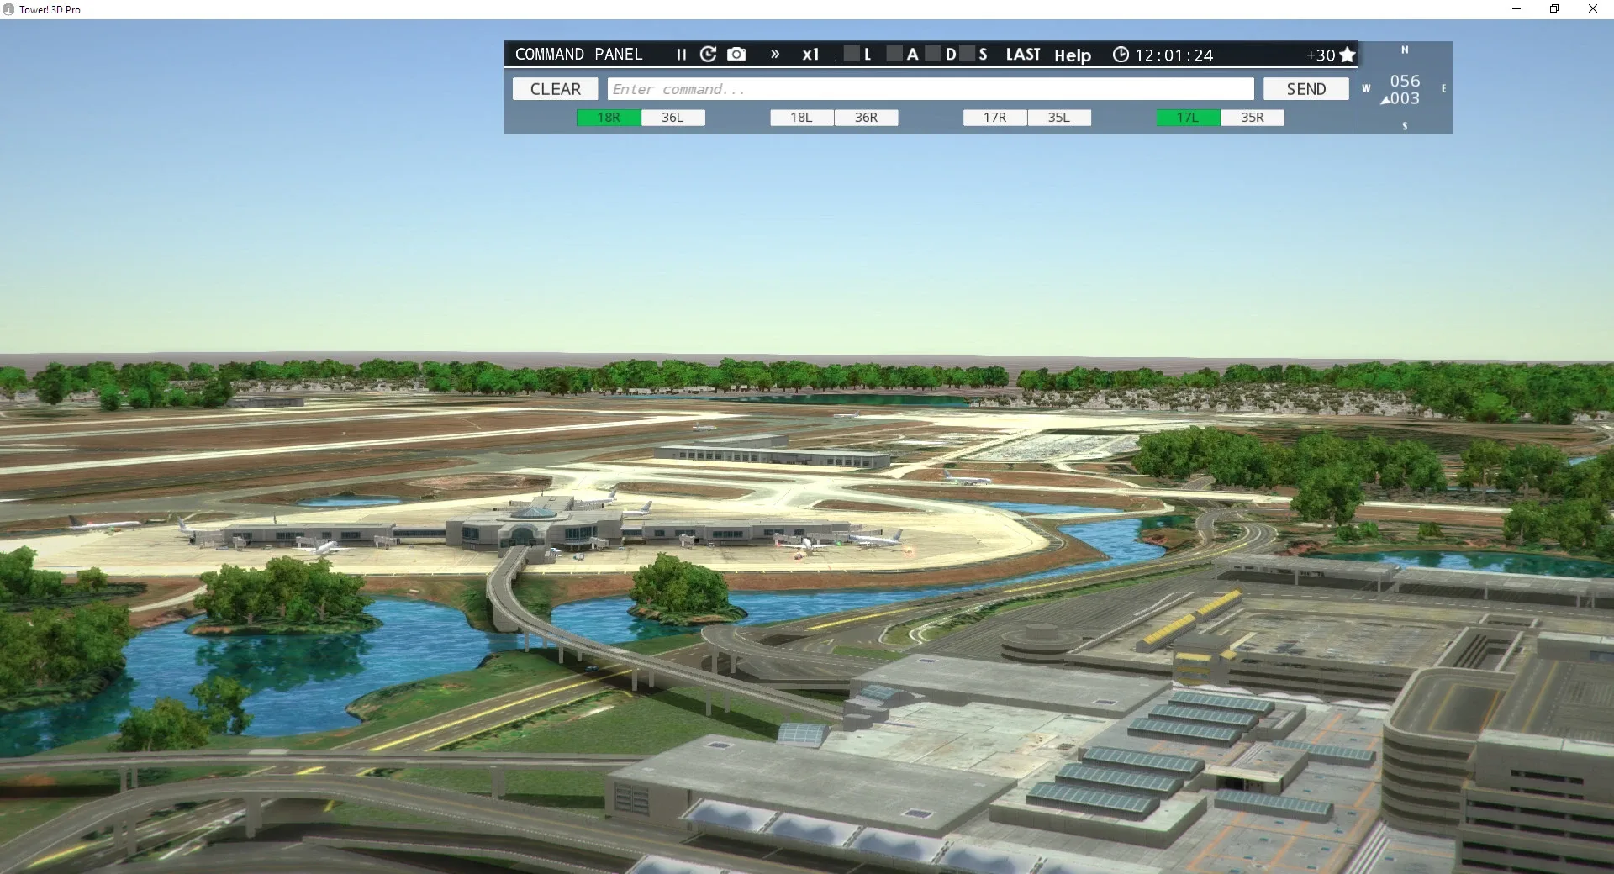1614x874 pixels.
Task: Toggle the A checkbox in command panel
Action: 894,55
